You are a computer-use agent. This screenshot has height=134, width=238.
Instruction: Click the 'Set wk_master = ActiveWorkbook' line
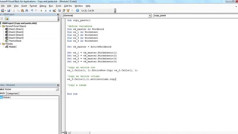(89, 47)
